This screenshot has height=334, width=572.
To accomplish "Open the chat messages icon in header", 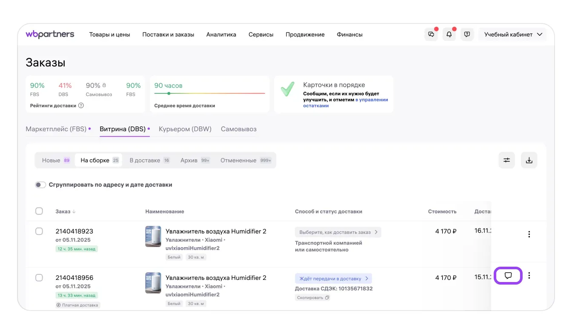I will 431,35.
